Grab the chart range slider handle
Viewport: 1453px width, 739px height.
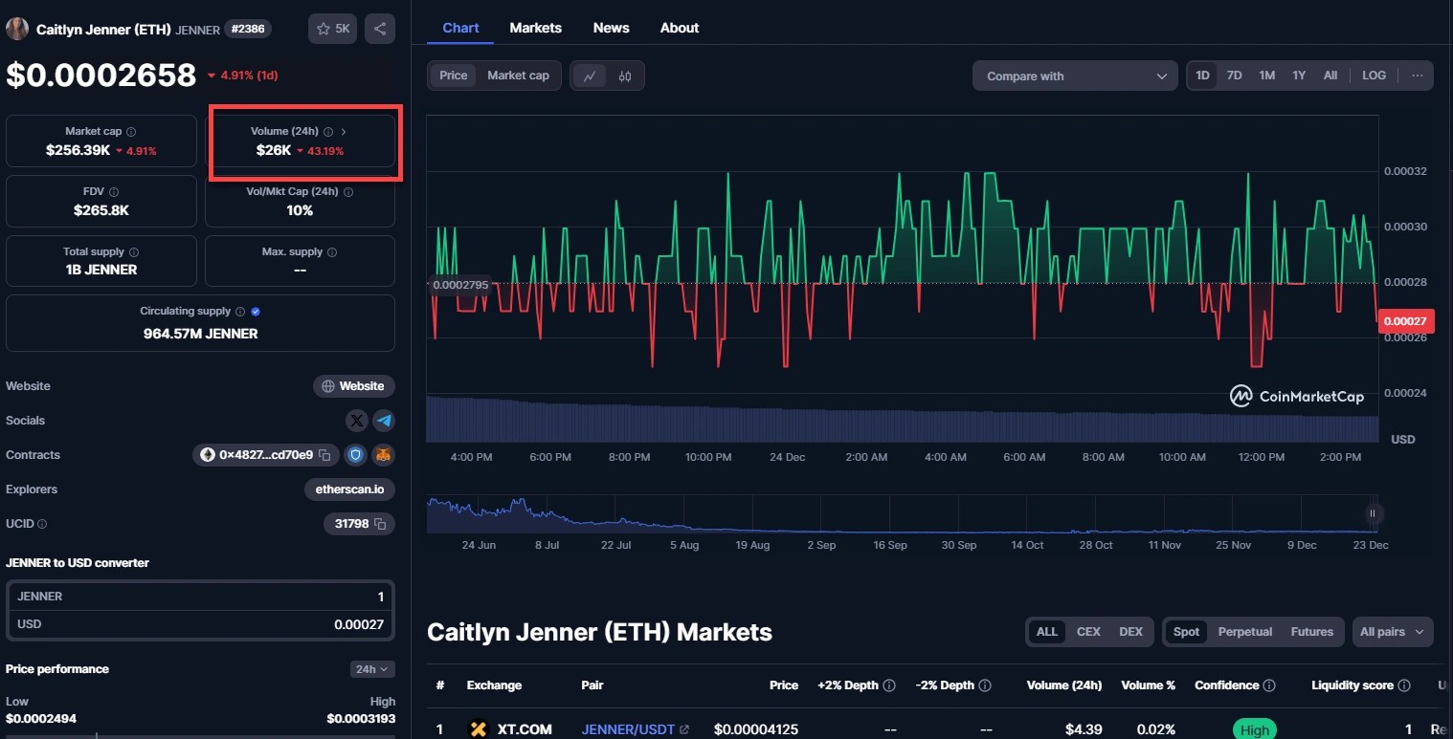pyautogui.click(x=1373, y=513)
